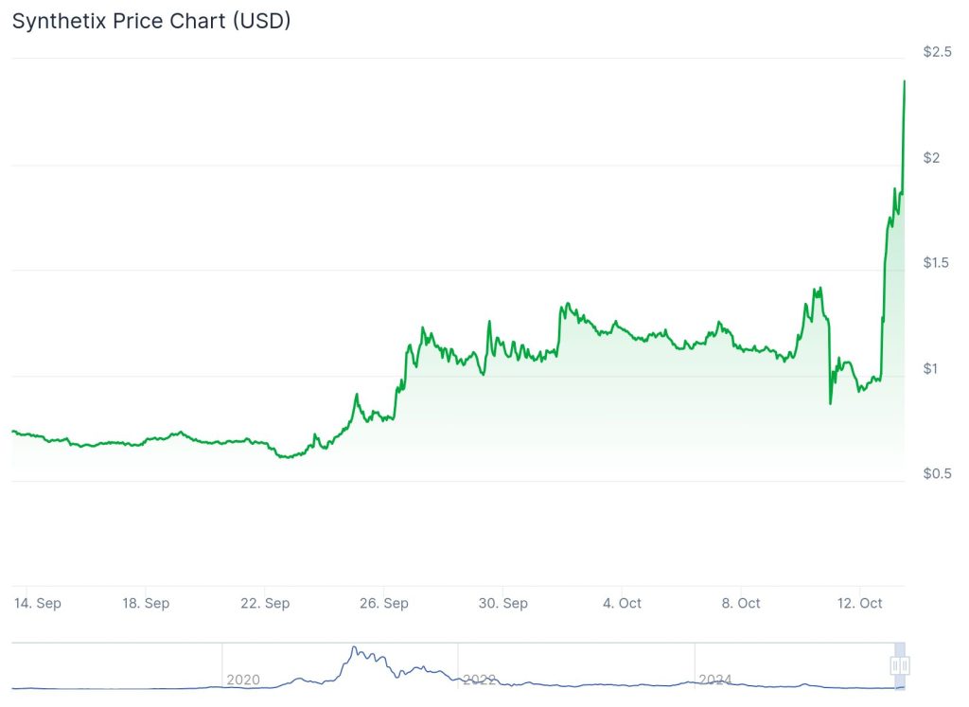Jump to 2024 in the navigator
969x707 pixels.
(x=715, y=680)
